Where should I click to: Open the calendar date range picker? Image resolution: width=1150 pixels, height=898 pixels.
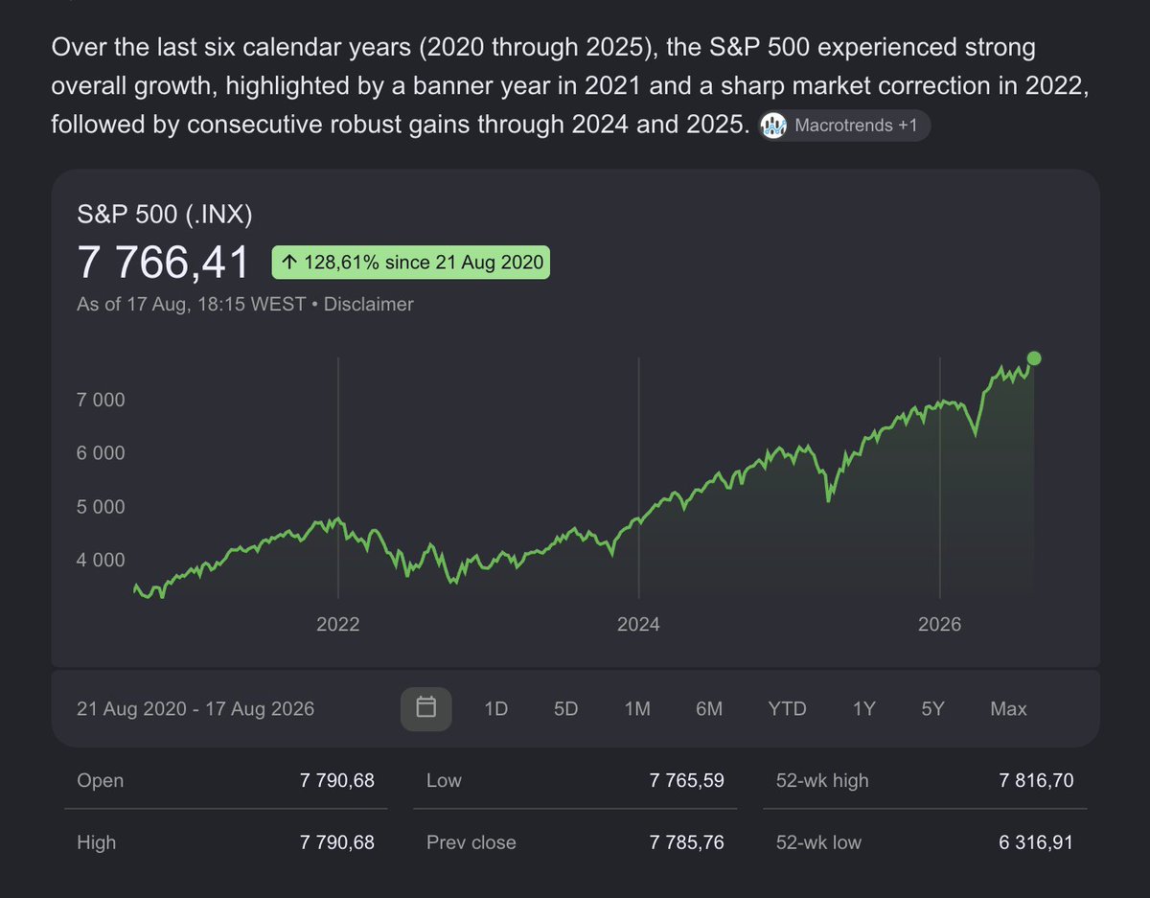point(426,708)
